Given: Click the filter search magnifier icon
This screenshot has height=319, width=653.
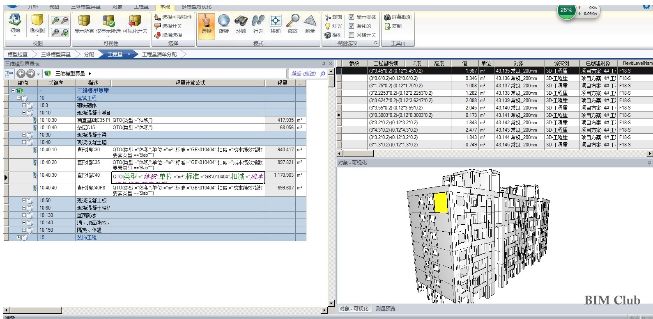Looking at the screenshot, I should (323, 74).
